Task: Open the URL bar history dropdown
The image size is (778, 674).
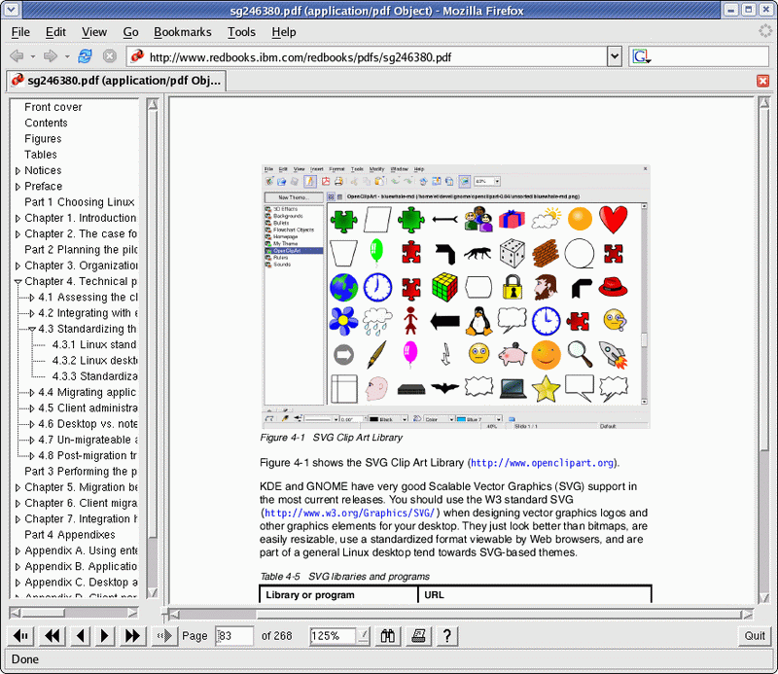Action: tap(614, 56)
